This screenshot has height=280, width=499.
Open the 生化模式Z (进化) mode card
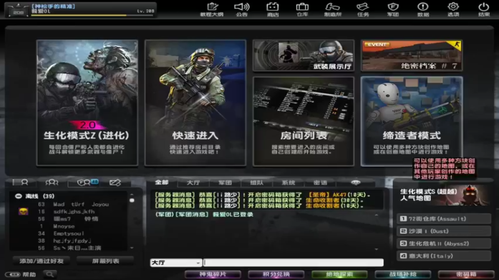87,103
